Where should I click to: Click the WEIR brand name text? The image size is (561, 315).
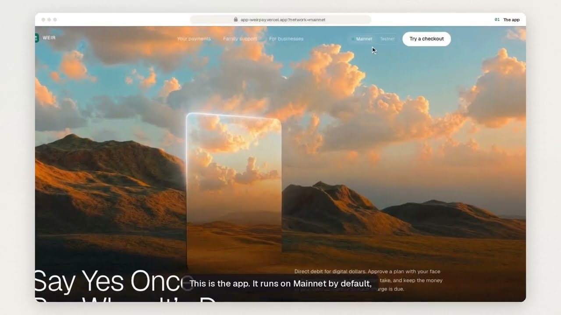pyautogui.click(x=49, y=38)
